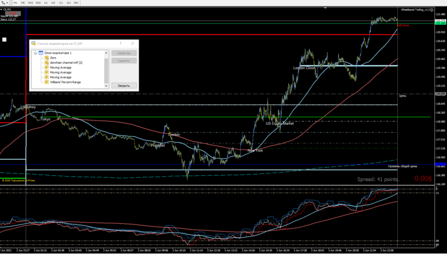Screen dimensions: 447x254
Task: Click the Цель label near the price axis
Action: (402, 96)
